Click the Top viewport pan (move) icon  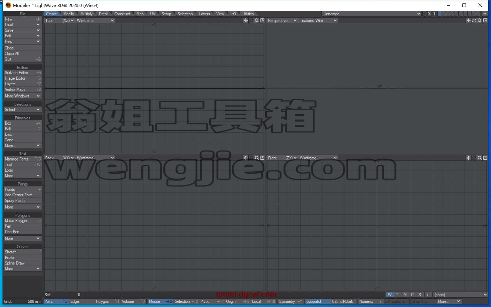coord(245,21)
